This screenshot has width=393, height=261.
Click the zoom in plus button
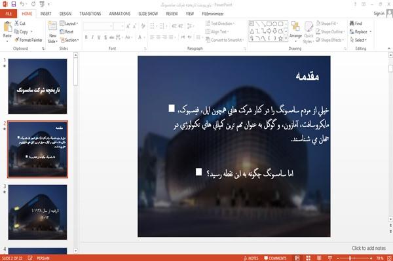click(371, 258)
